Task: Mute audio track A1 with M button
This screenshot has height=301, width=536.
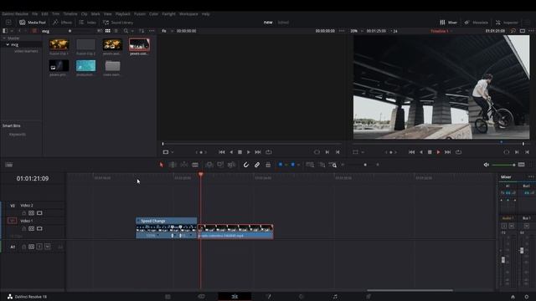Action: (x=48, y=247)
